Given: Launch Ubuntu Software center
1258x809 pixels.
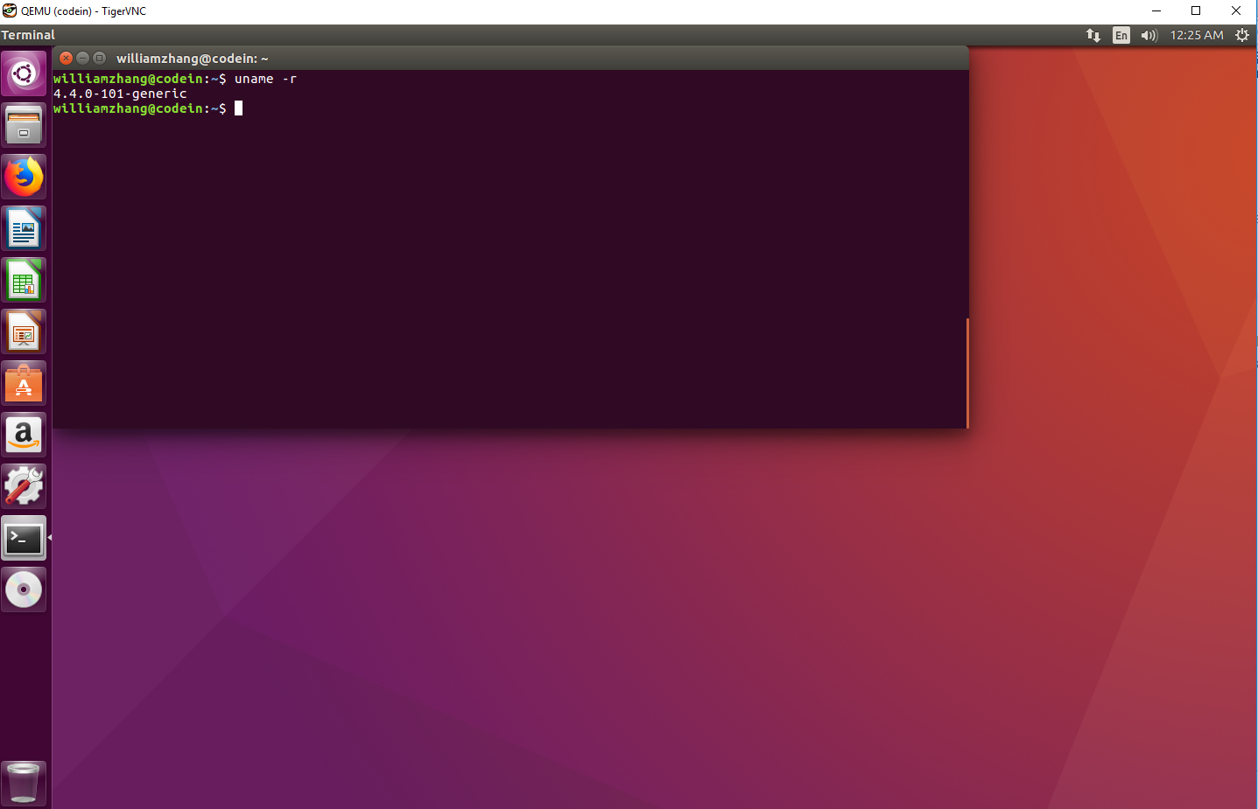Looking at the screenshot, I should tap(24, 383).
